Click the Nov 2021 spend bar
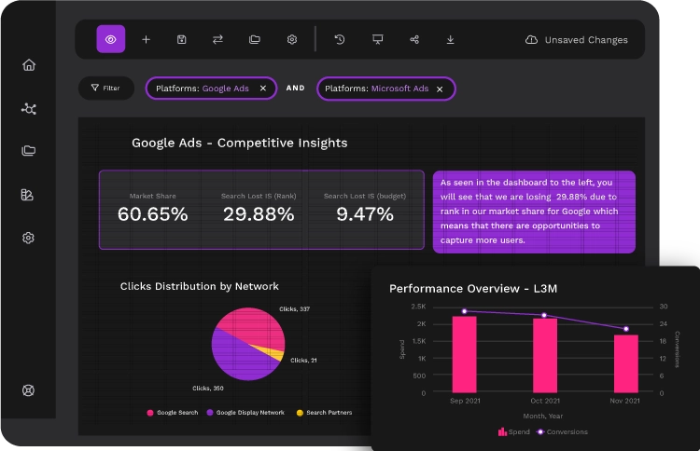700x451 pixels. coord(626,363)
